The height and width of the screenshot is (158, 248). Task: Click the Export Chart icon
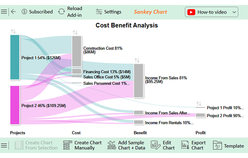pyautogui.click(x=185, y=145)
